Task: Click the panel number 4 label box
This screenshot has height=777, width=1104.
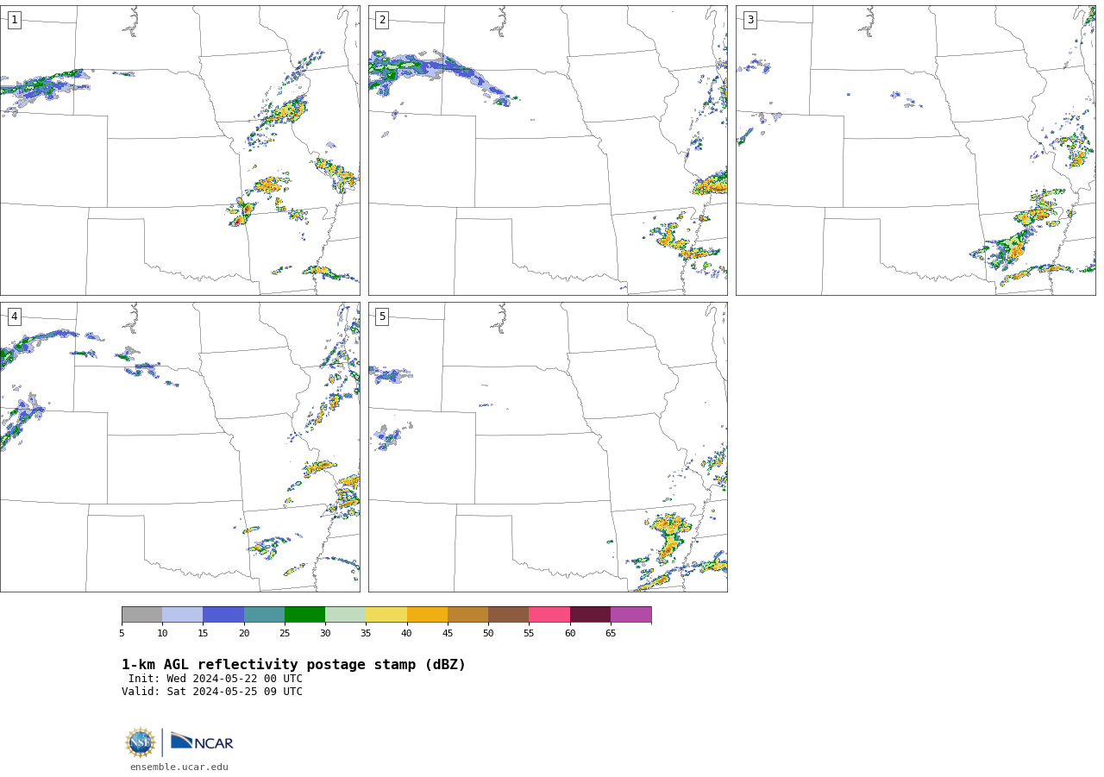Action: [14, 316]
